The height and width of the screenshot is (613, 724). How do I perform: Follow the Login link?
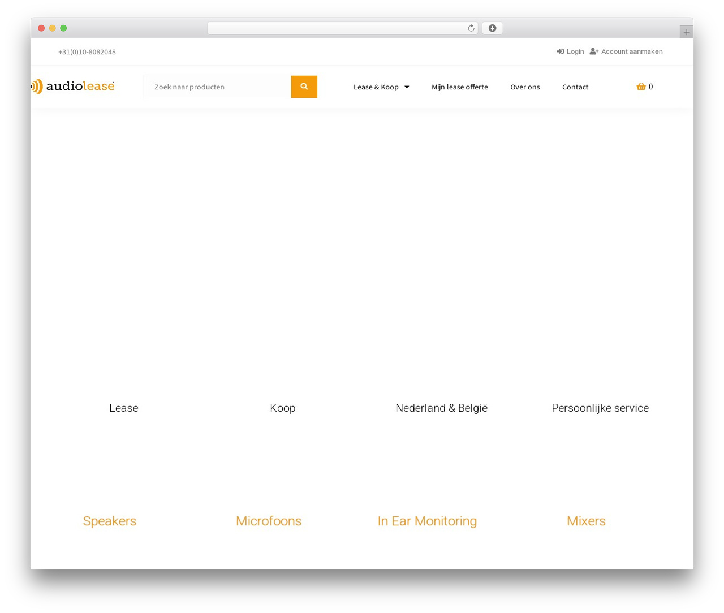coord(575,51)
